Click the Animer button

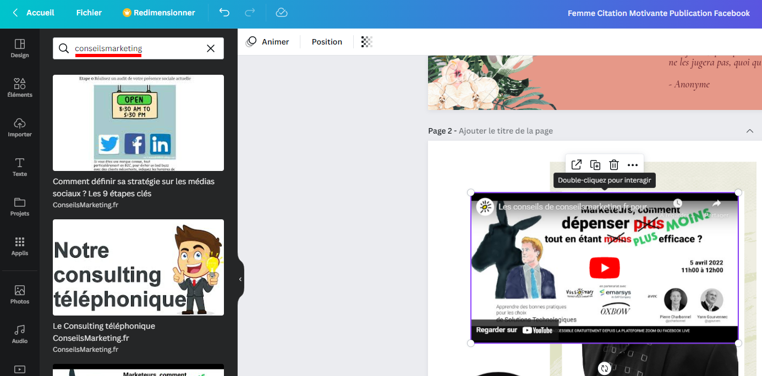coord(267,42)
